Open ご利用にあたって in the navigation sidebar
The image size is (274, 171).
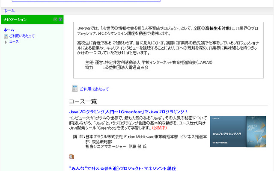click(x=22, y=36)
